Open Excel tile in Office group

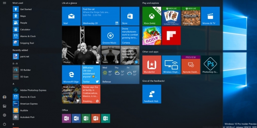click(x=86, y=118)
